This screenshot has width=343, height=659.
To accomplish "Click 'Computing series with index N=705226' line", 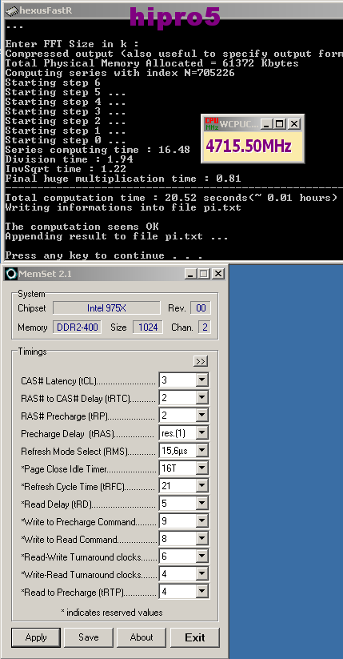I will coord(120,73).
